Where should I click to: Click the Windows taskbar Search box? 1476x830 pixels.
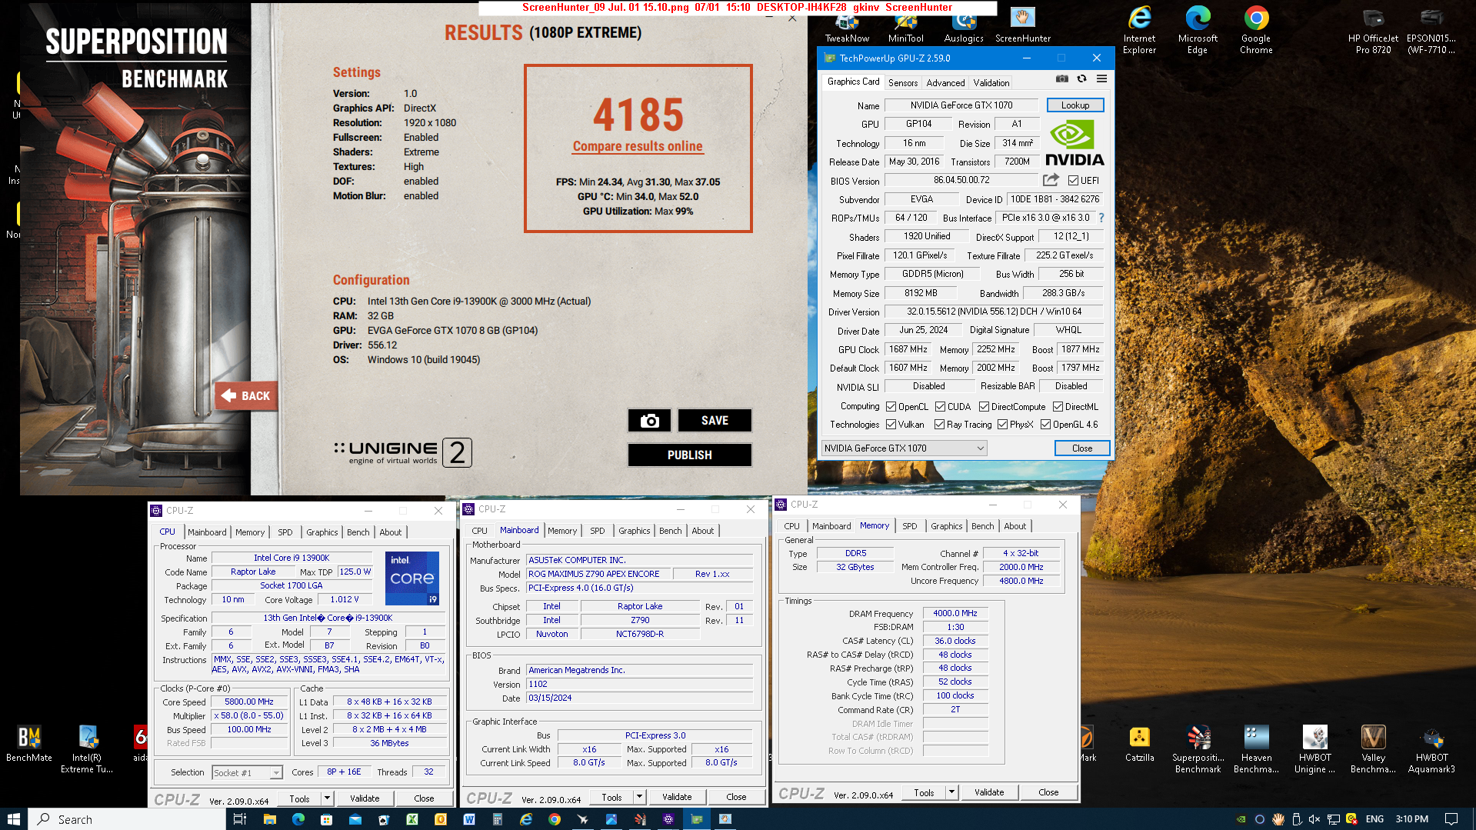click(x=127, y=819)
